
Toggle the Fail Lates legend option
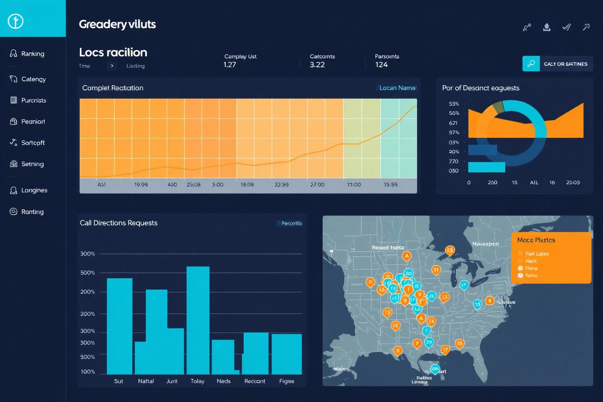click(533, 254)
